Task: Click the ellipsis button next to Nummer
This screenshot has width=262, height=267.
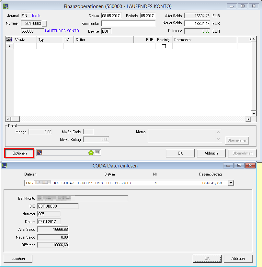Action: click(x=44, y=23)
